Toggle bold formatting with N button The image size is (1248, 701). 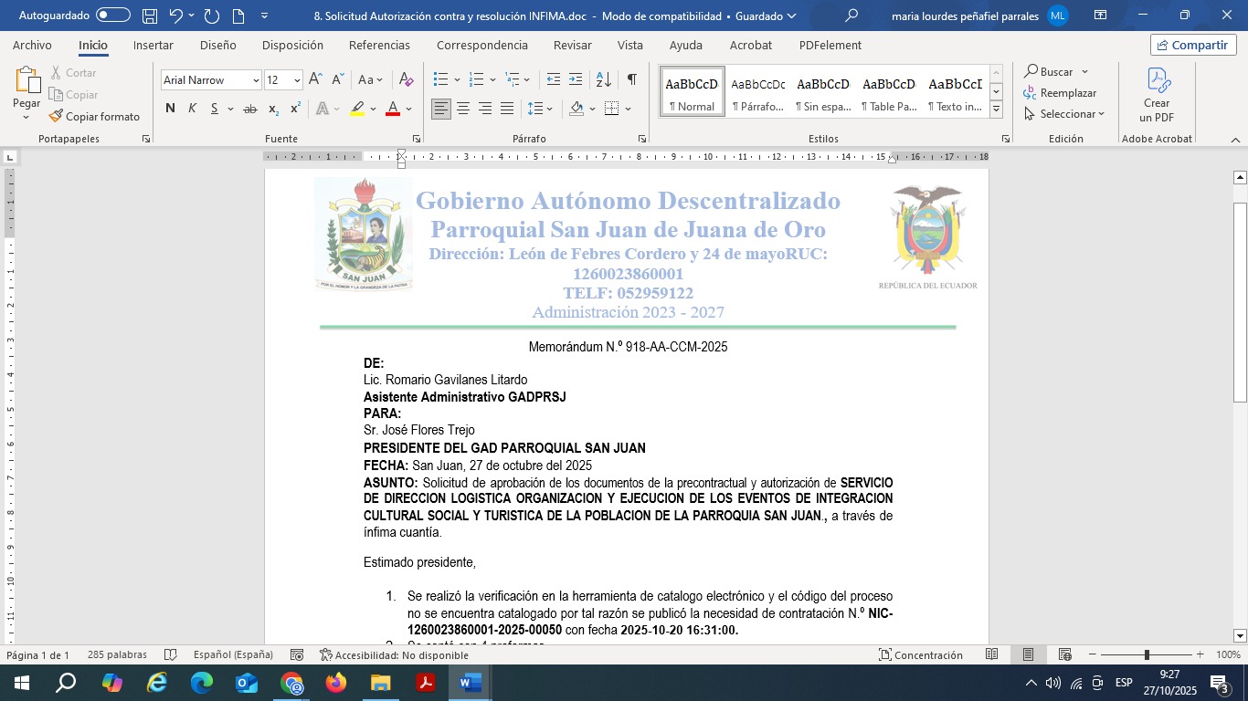170,109
